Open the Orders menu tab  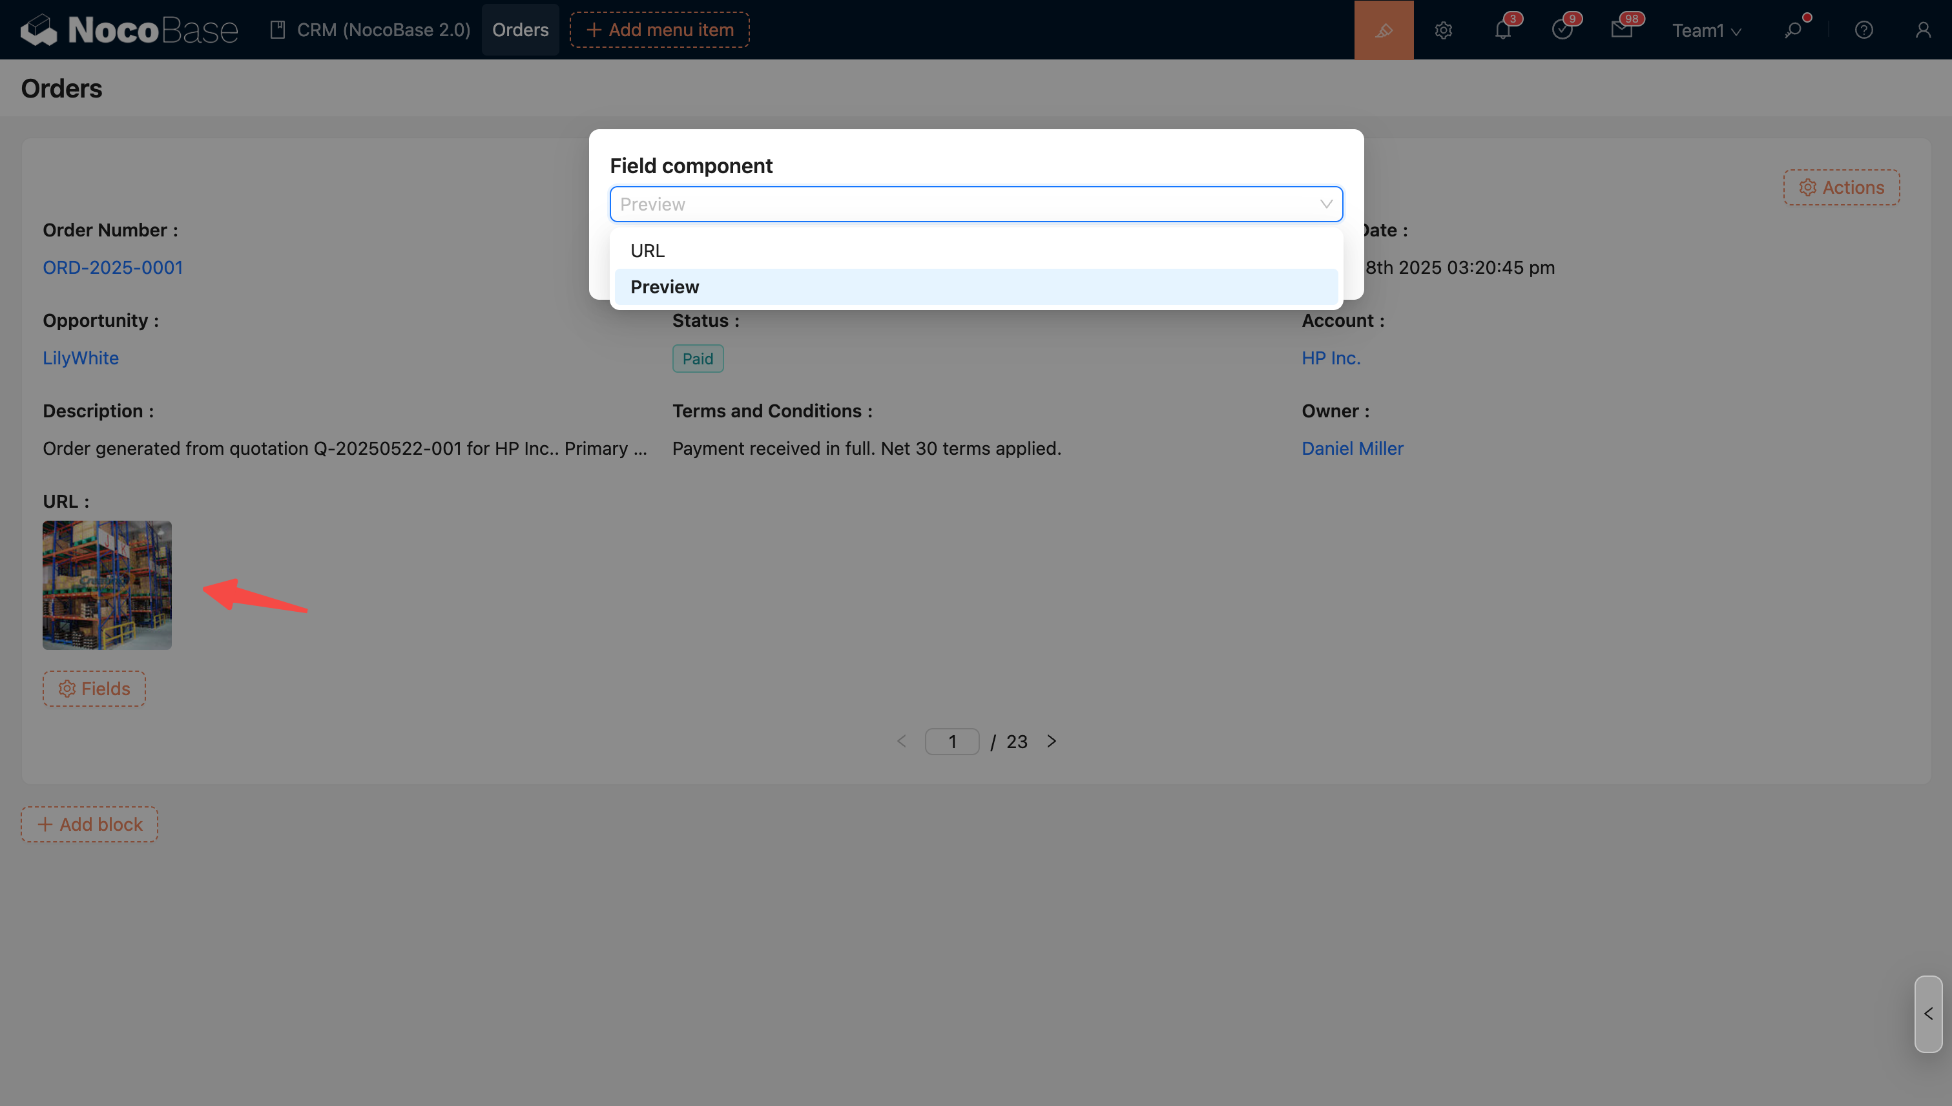tap(520, 30)
